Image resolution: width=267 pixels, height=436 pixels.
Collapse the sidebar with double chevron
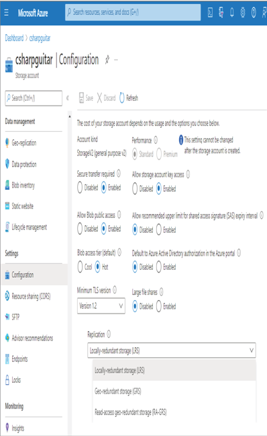pos(67,98)
